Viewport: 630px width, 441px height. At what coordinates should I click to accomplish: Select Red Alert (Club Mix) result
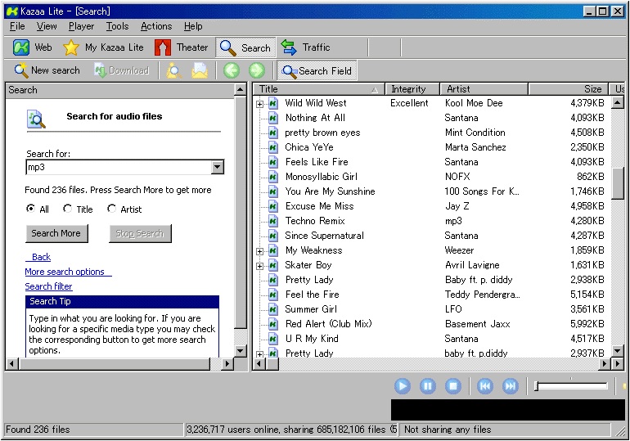coord(328,324)
